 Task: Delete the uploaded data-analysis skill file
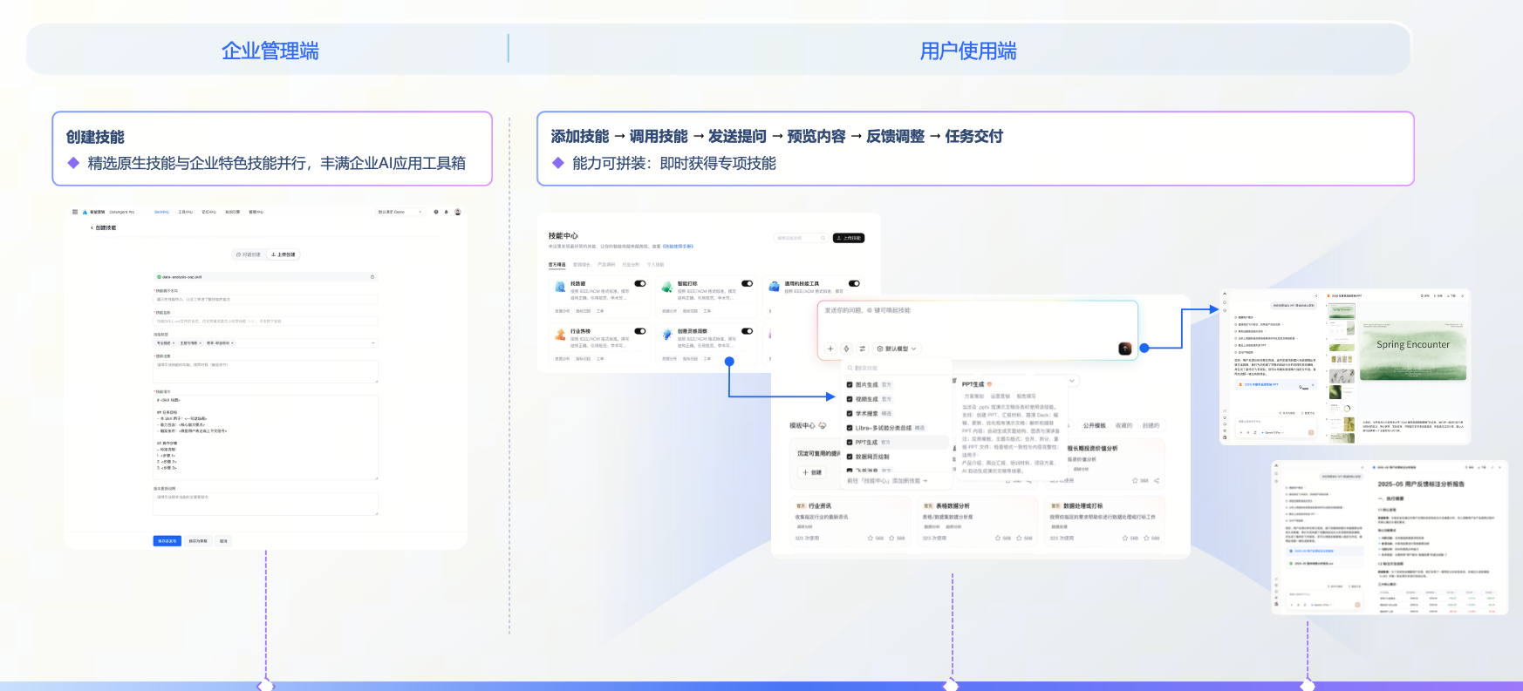372,277
